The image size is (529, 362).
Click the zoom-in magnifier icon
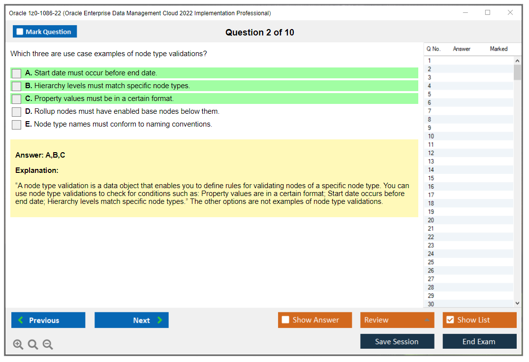tap(18, 344)
